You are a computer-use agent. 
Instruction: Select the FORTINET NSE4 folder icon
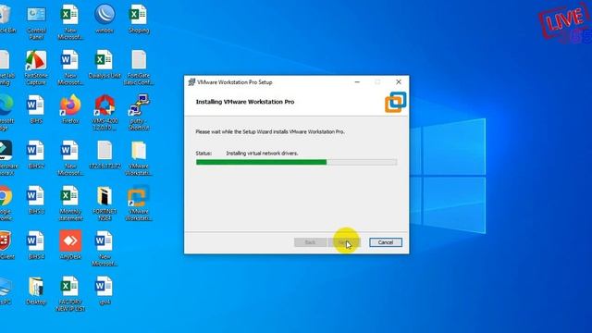tap(105, 203)
